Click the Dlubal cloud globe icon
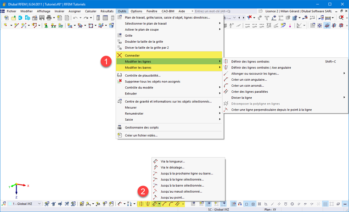The width and height of the screenshot is (349, 212). tap(28, 18)
